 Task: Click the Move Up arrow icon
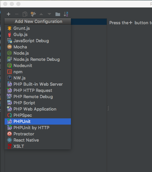pyautogui.click(x=41, y=14)
